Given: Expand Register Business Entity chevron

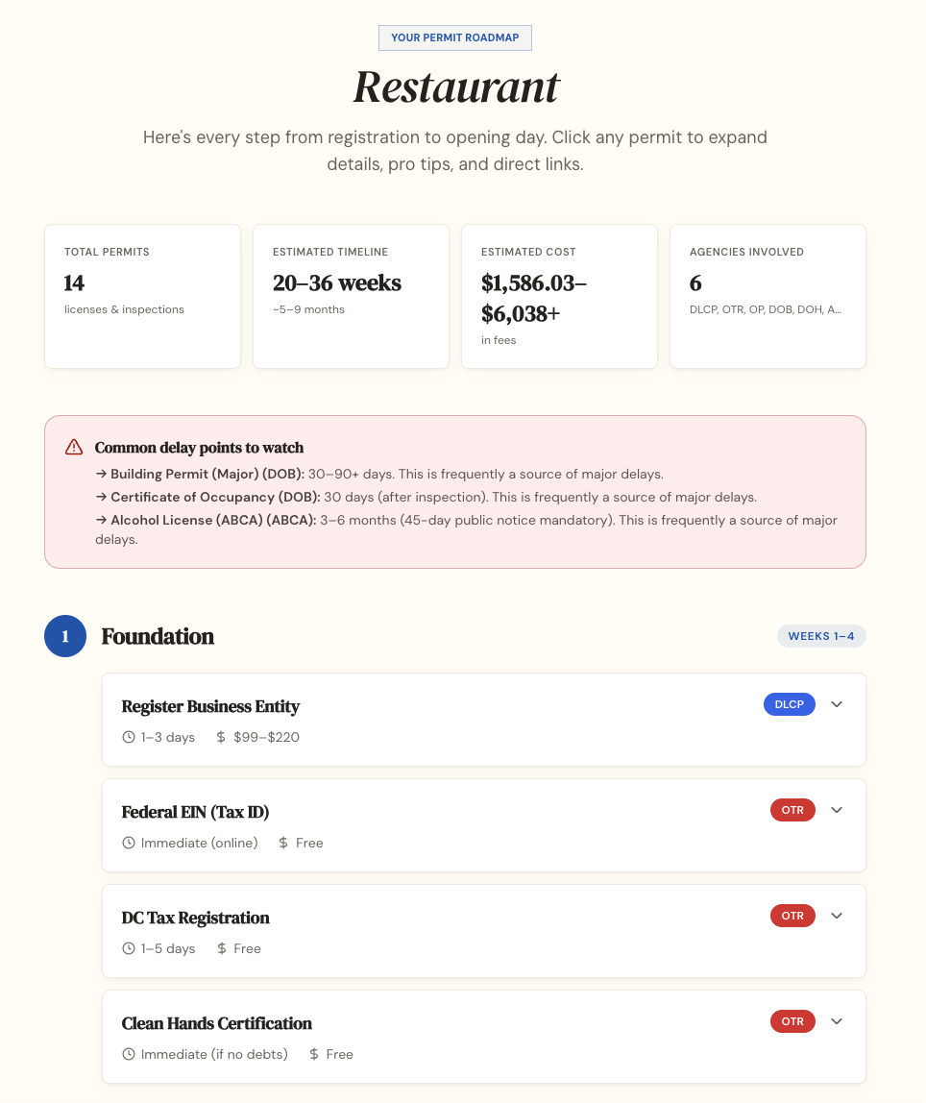Looking at the screenshot, I should (x=837, y=704).
